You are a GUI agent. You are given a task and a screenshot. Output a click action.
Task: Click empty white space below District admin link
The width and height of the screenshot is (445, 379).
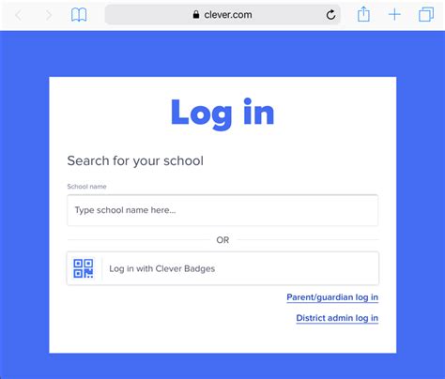(222, 340)
